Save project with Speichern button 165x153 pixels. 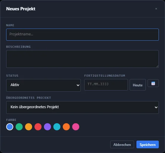[148, 144]
